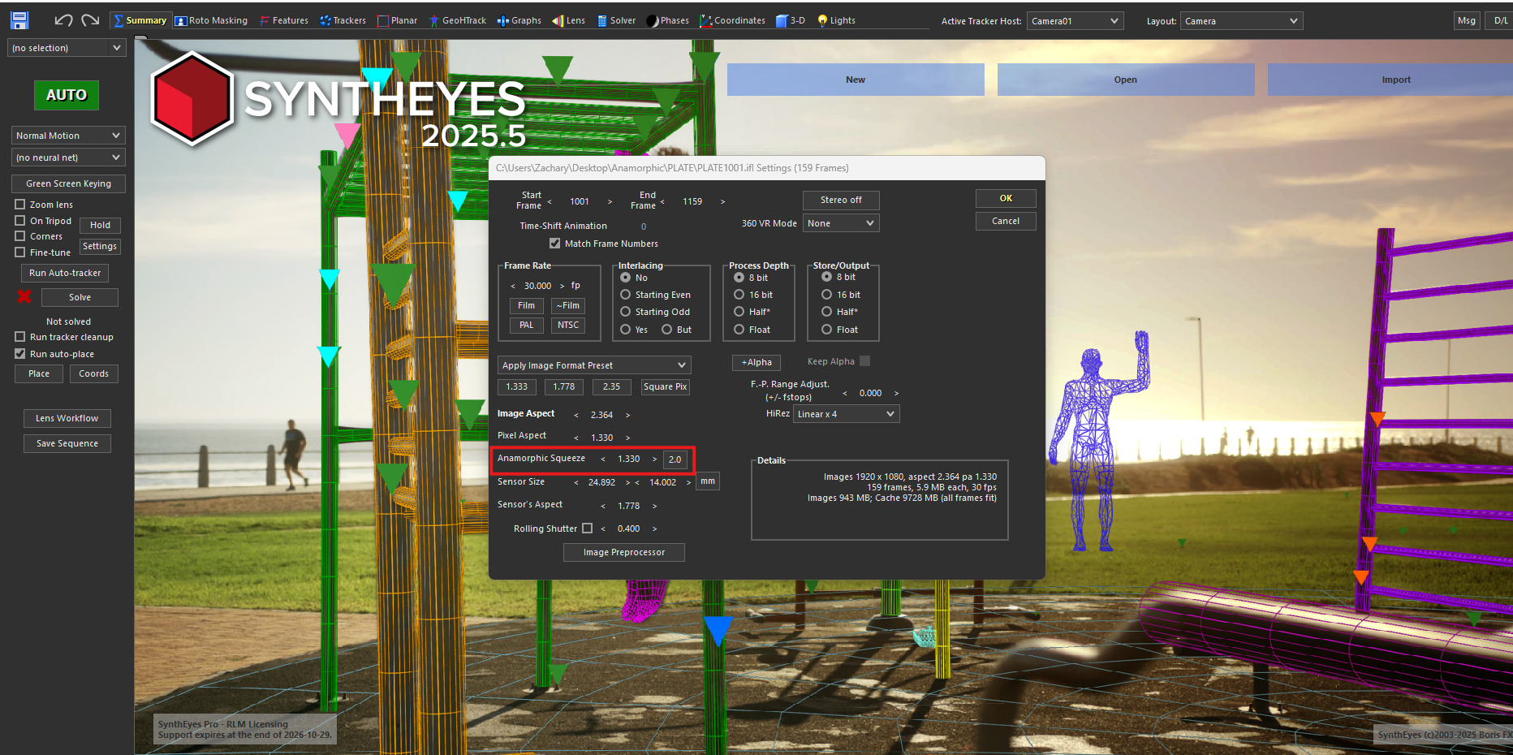Click the sensor size mm units button
Viewport: 1513px width, 755px height.
click(x=708, y=481)
